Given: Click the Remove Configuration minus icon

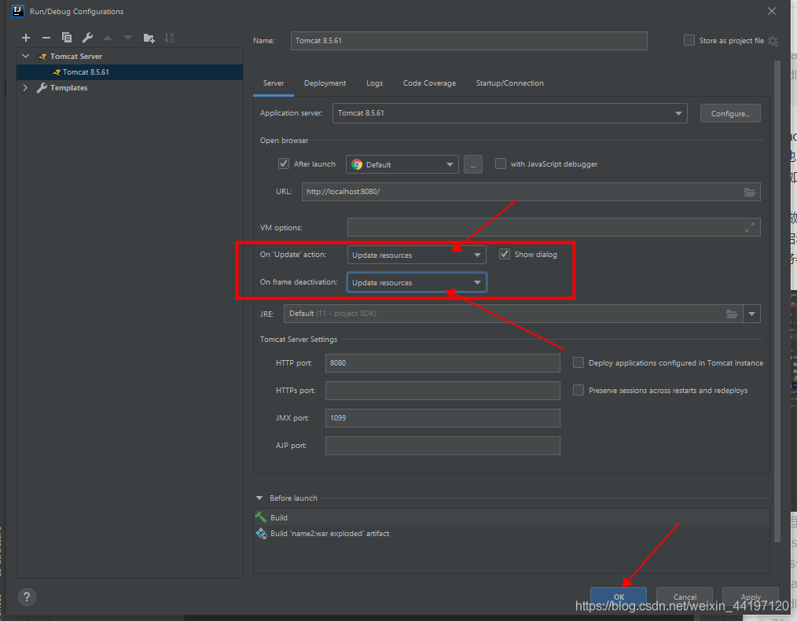Looking at the screenshot, I should [x=46, y=38].
